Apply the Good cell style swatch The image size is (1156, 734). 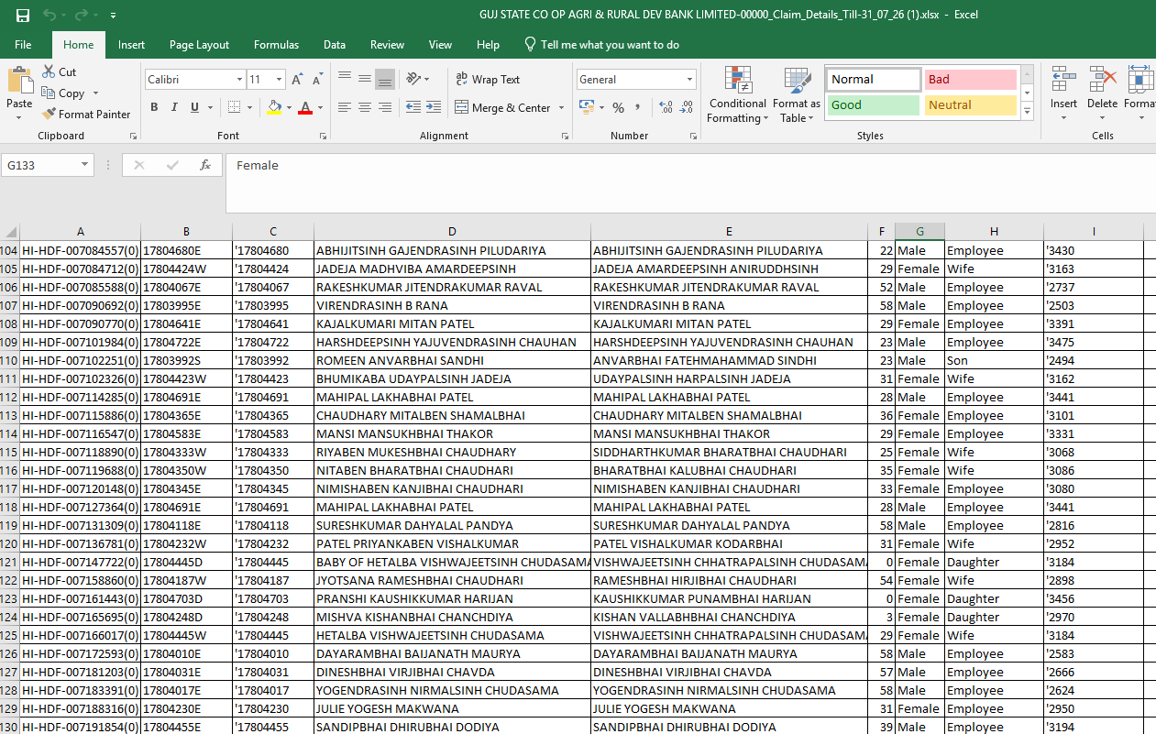click(873, 104)
